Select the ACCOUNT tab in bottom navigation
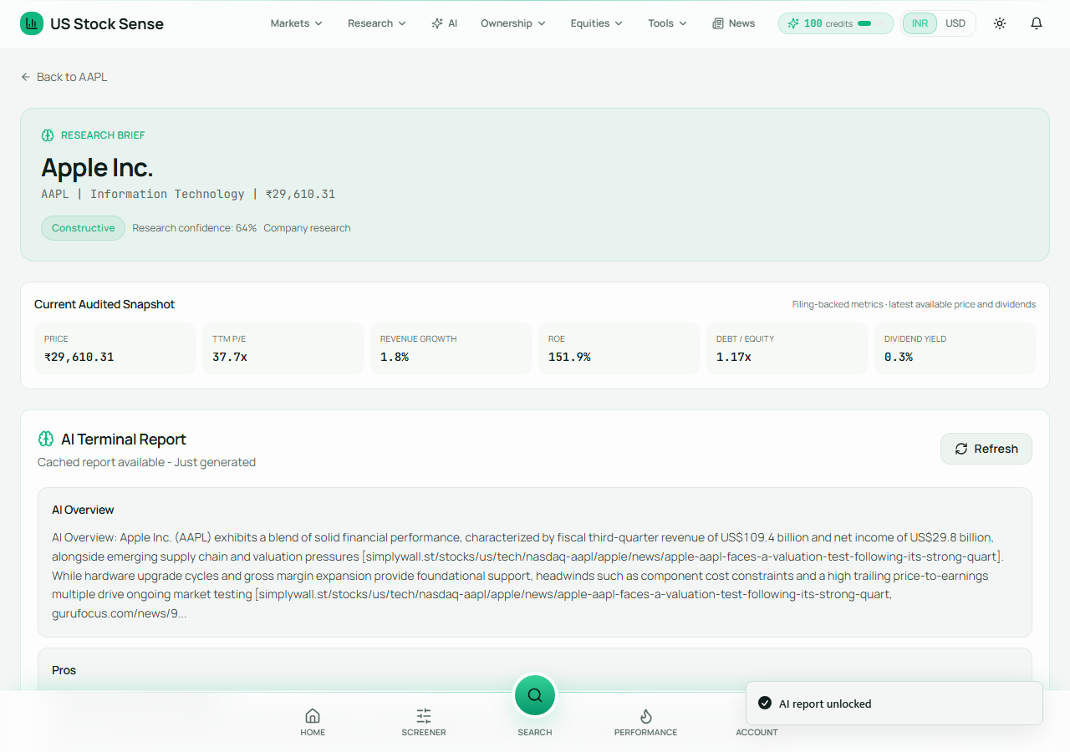 click(x=757, y=733)
